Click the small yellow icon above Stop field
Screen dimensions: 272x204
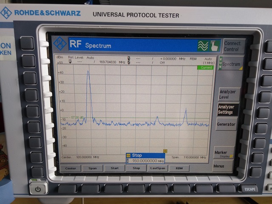(x=165, y=151)
